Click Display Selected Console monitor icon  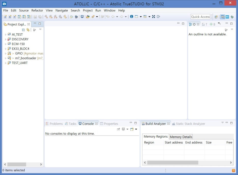[x=123, y=129]
